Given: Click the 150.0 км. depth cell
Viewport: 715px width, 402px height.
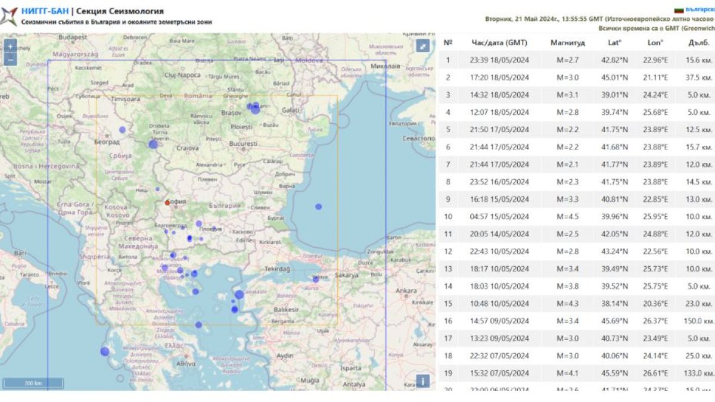Looking at the screenshot, I should pyautogui.click(x=698, y=321).
